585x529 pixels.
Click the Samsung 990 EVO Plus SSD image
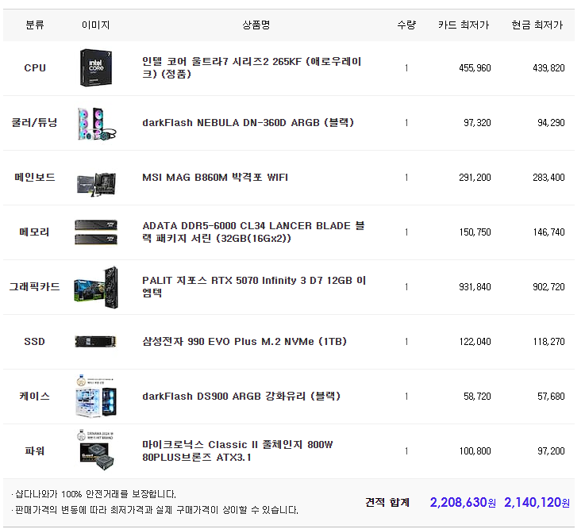[x=95, y=342]
